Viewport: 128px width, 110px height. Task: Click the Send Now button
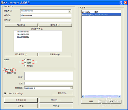[21, 100]
